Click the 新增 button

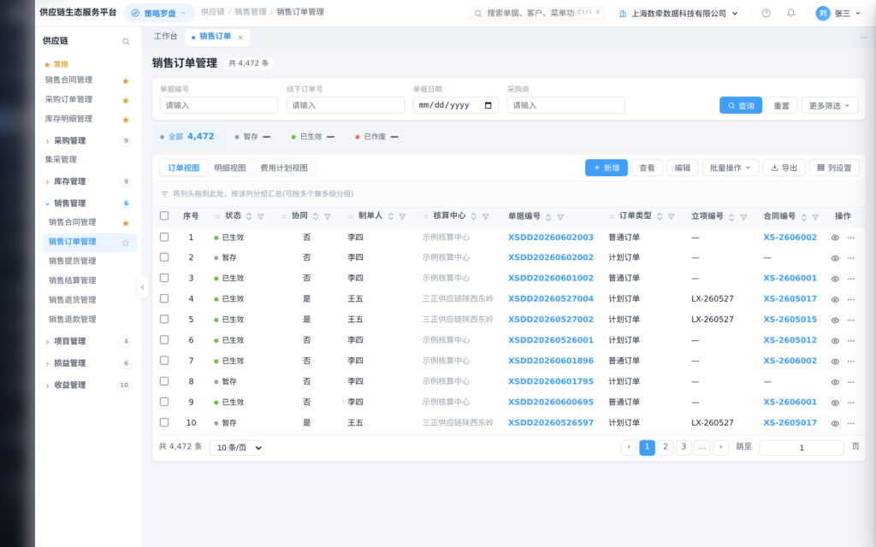[607, 168]
